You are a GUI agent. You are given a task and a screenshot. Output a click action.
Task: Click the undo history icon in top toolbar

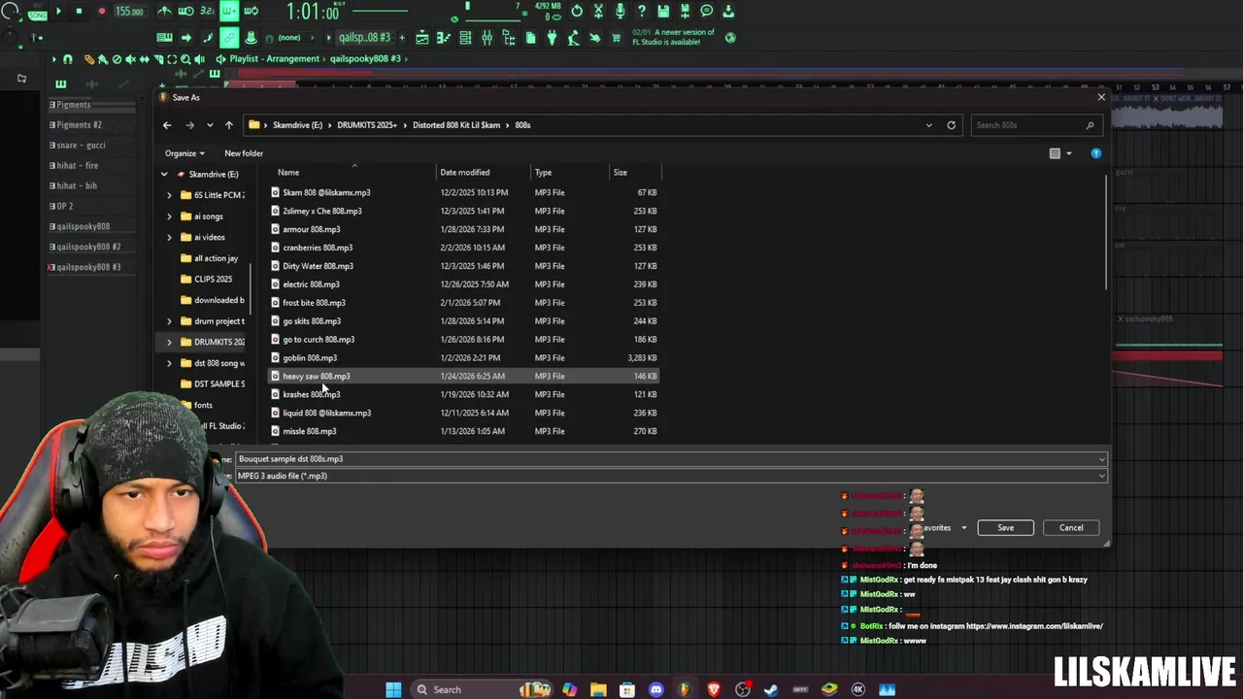coord(577,12)
